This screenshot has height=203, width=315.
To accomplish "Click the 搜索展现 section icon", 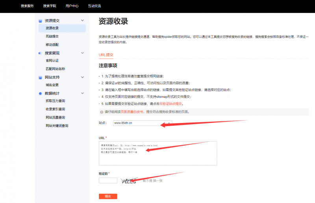I will 40,53.
